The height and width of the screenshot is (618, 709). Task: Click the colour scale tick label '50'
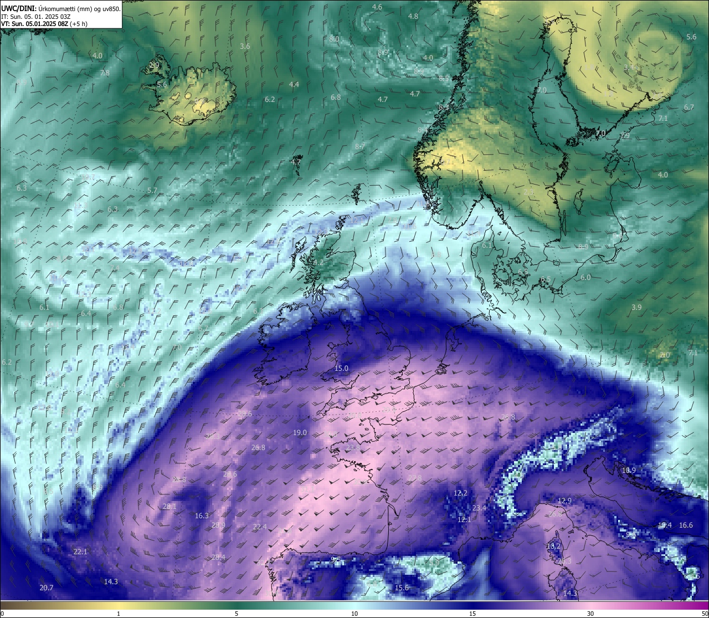(x=705, y=614)
